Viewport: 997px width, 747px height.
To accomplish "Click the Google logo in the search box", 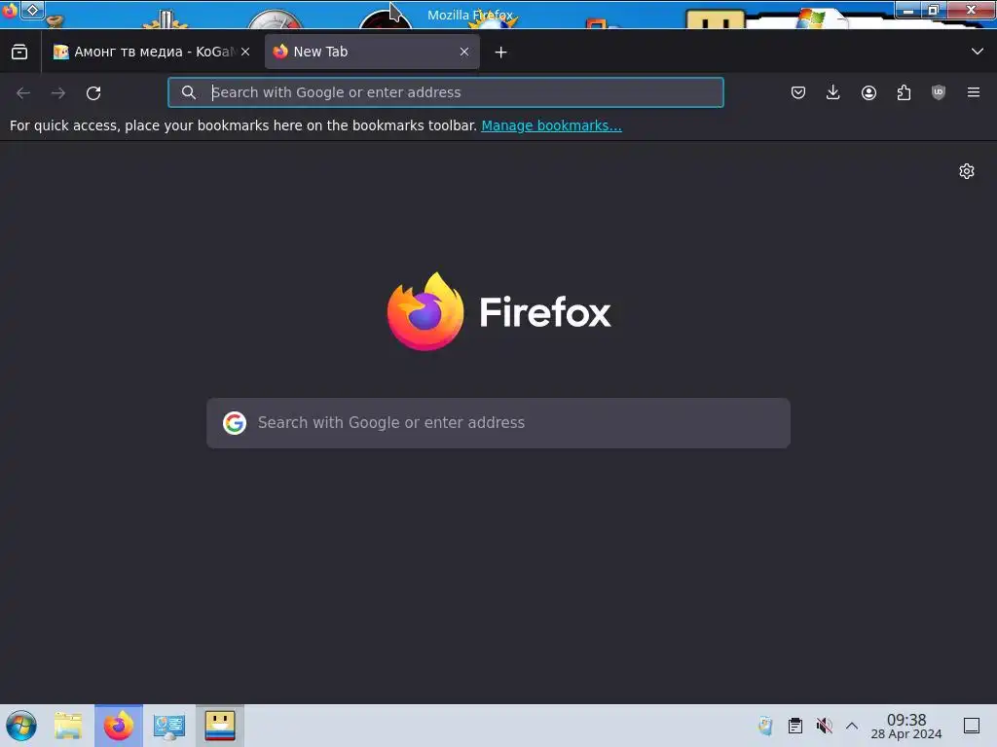I will [x=235, y=423].
